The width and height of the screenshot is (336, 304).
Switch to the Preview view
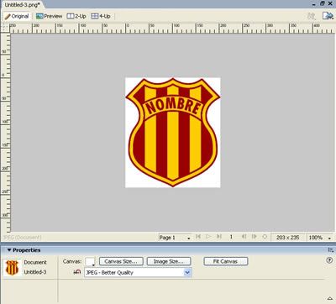pos(50,16)
